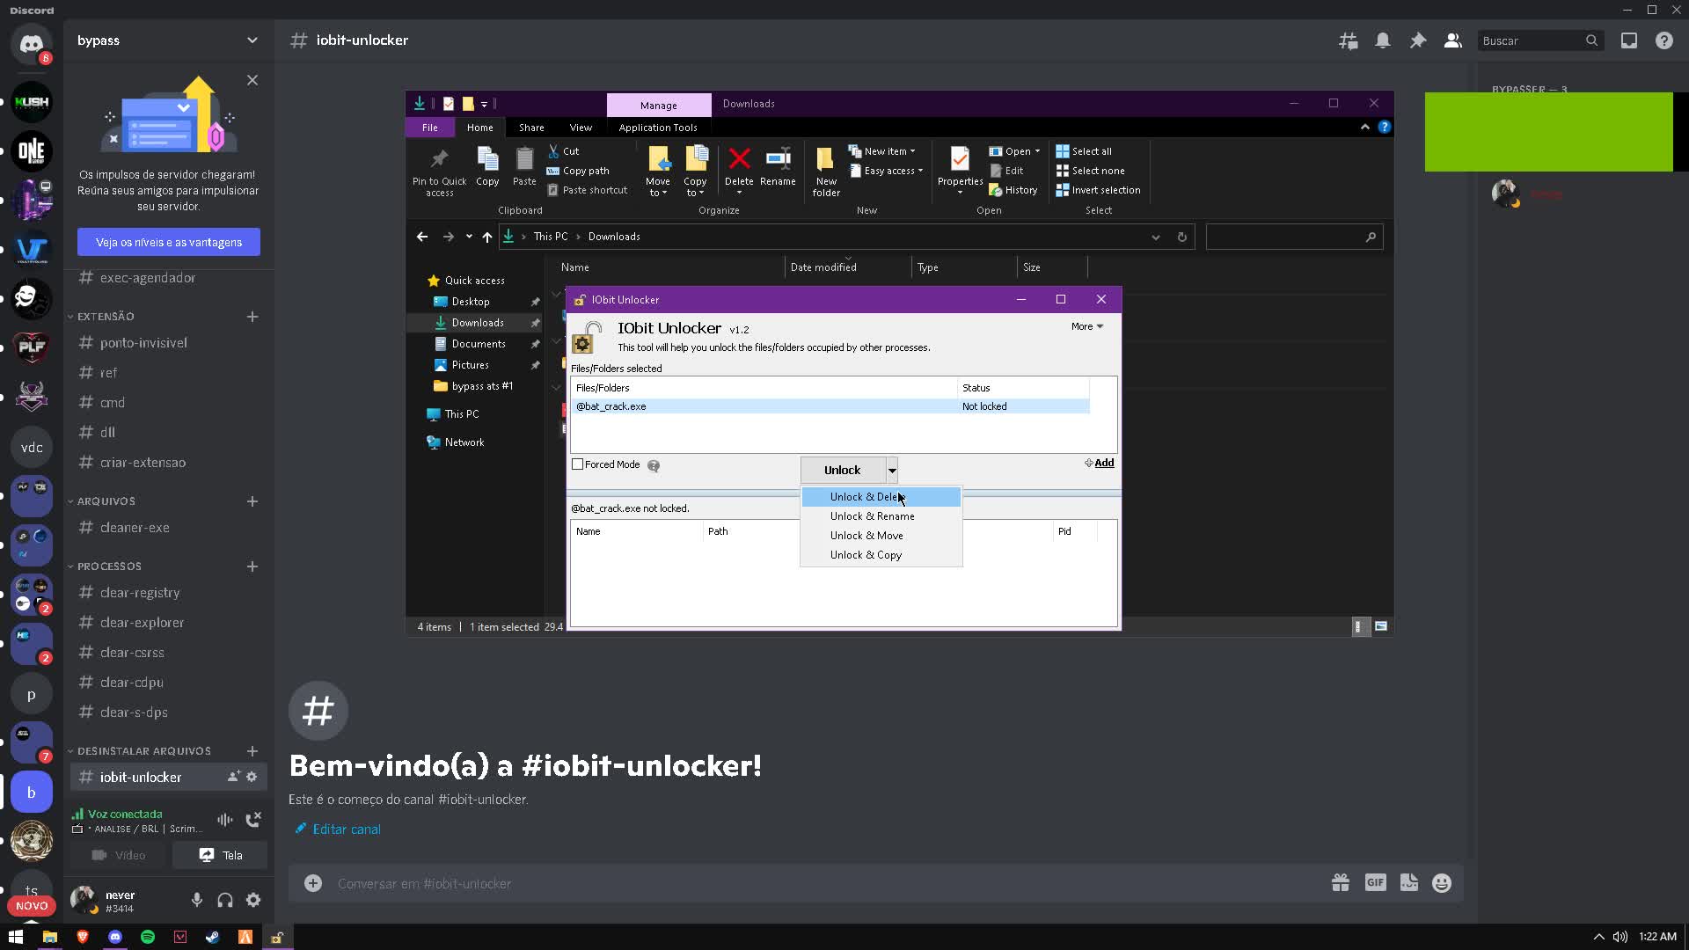Open More dropdown in IObit Unlocker
This screenshot has height=950, width=1689.
(1087, 326)
